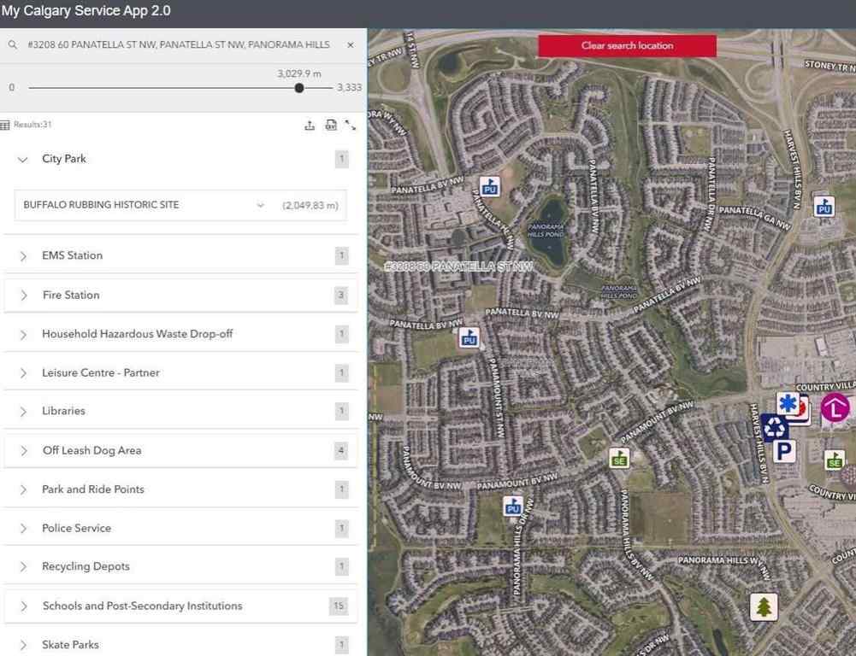This screenshot has height=656, width=856.
Task: Select the recycling depot icon on the map
Action: [x=775, y=429]
